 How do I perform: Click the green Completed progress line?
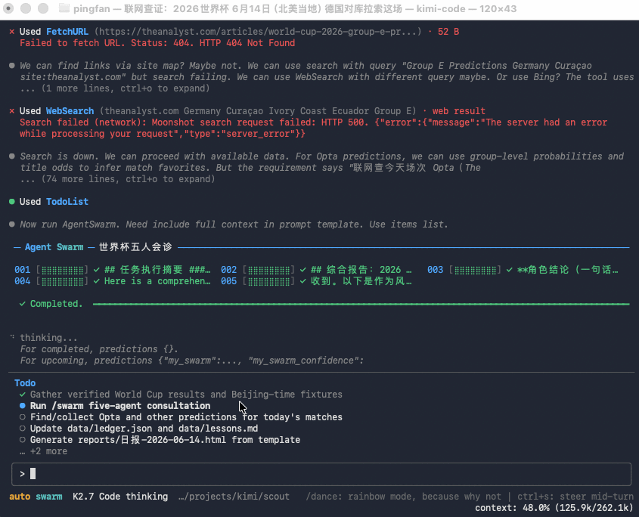361,304
